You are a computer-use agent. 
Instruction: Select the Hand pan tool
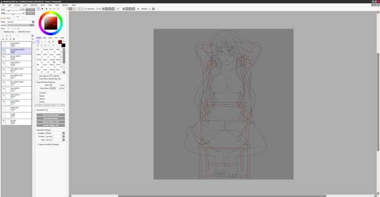tap(49, 45)
